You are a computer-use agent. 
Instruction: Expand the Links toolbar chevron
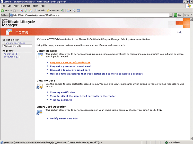191,14
